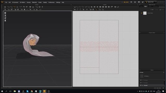166x93 pixels.
Task: Switch to the Fabric tab in Object Browser
Action: [x=146, y=6]
